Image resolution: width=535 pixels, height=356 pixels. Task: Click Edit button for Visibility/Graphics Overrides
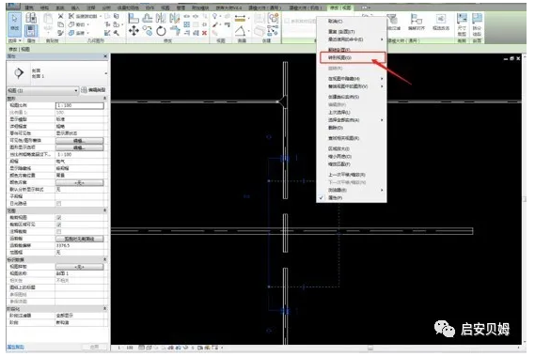point(80,141)
